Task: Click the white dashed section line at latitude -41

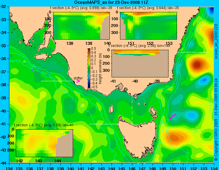Action: 104,124
